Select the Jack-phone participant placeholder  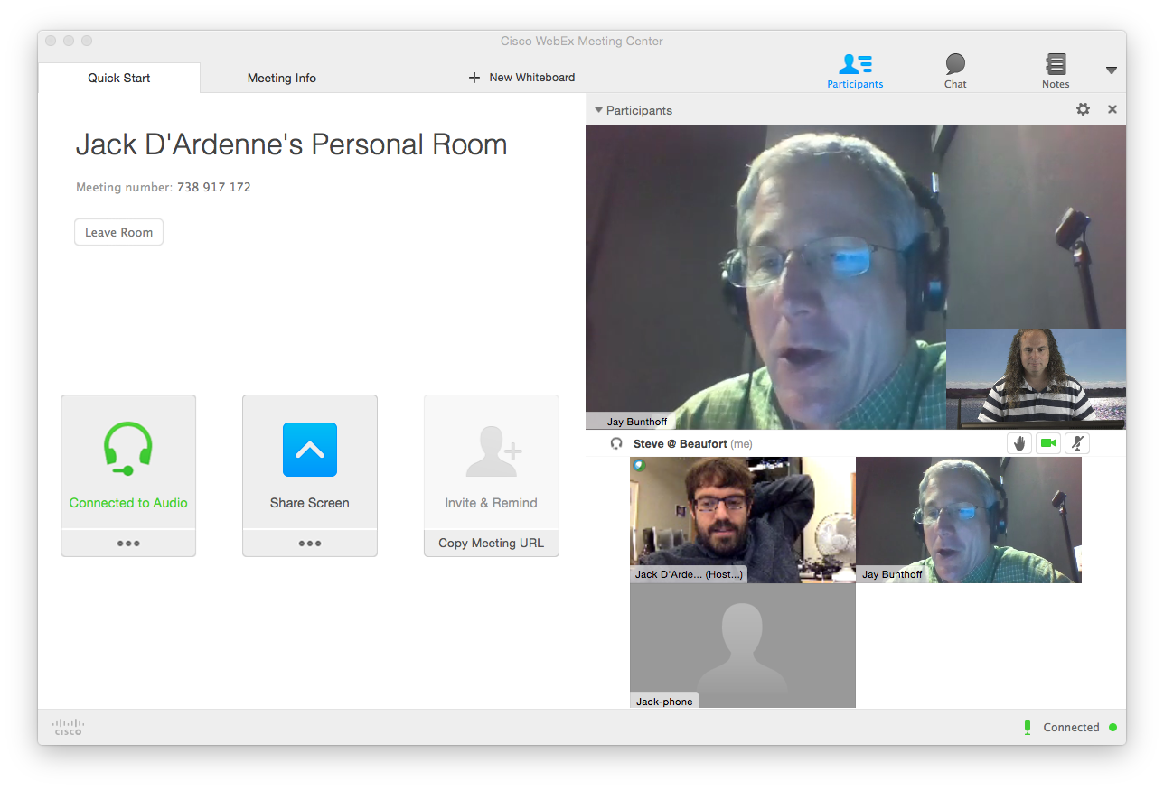pyautogui.click(x=743, y=646)
